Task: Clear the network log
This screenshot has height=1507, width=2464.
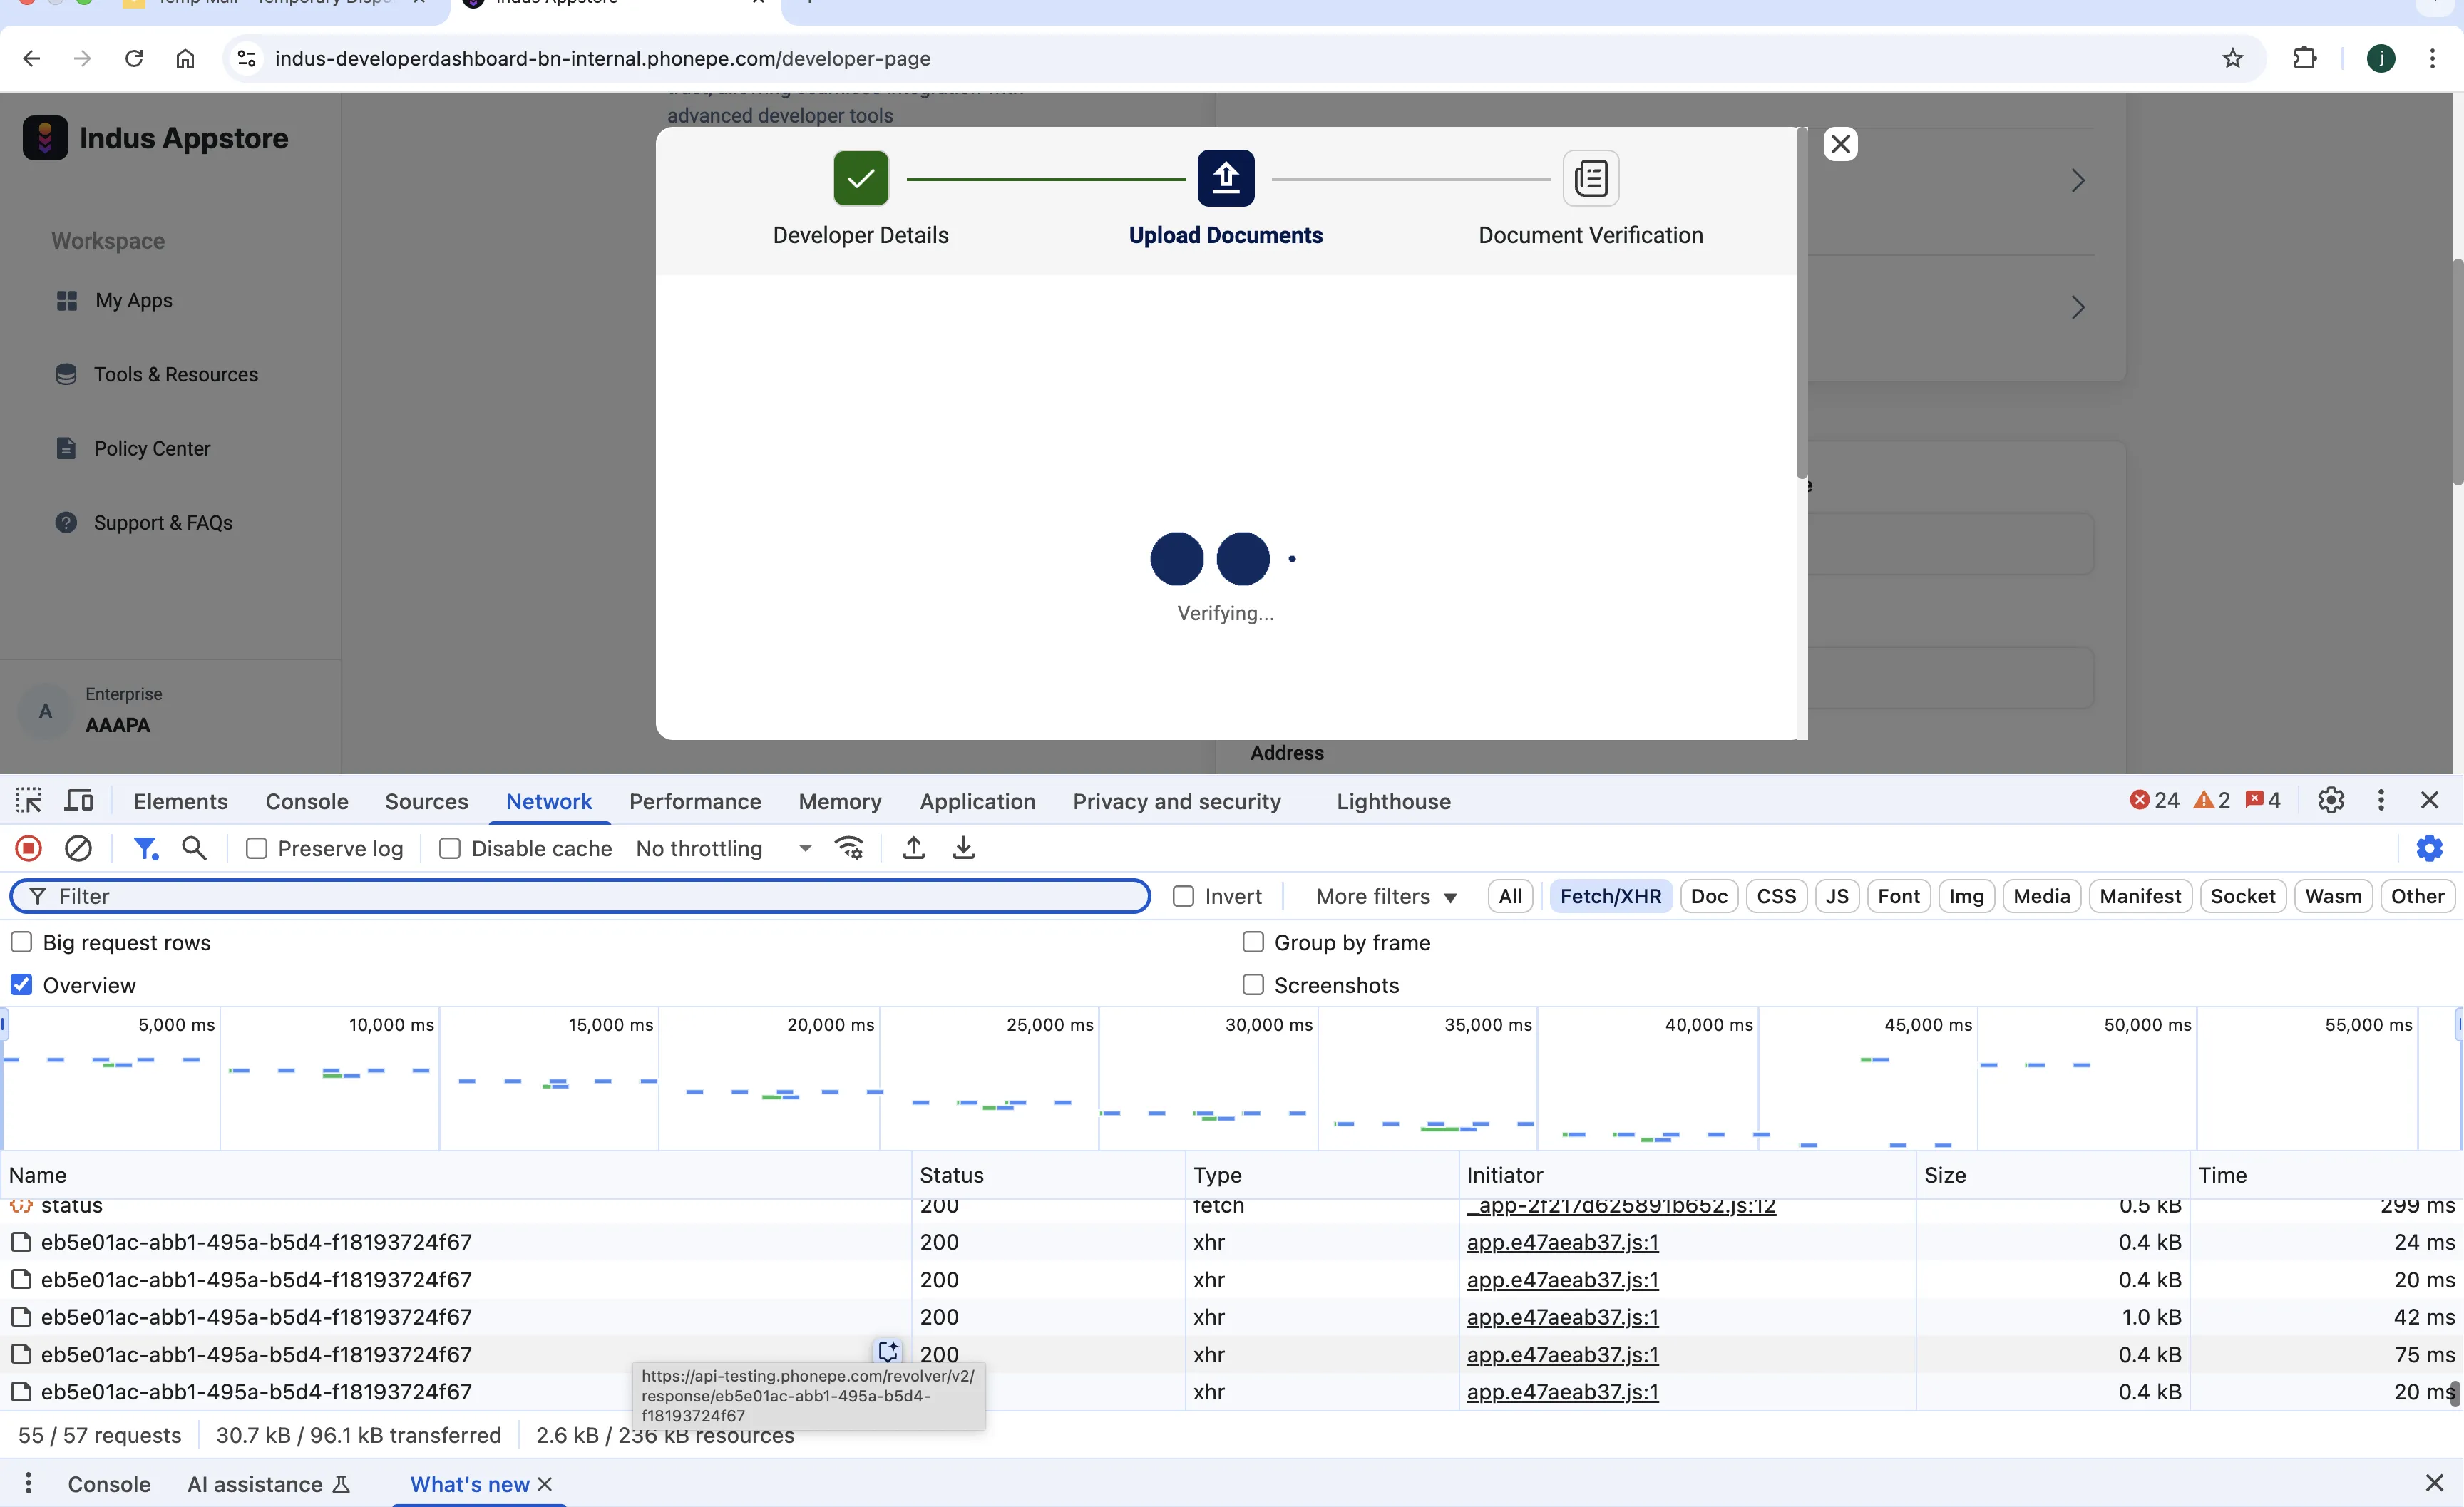Action: coord(78,848)
